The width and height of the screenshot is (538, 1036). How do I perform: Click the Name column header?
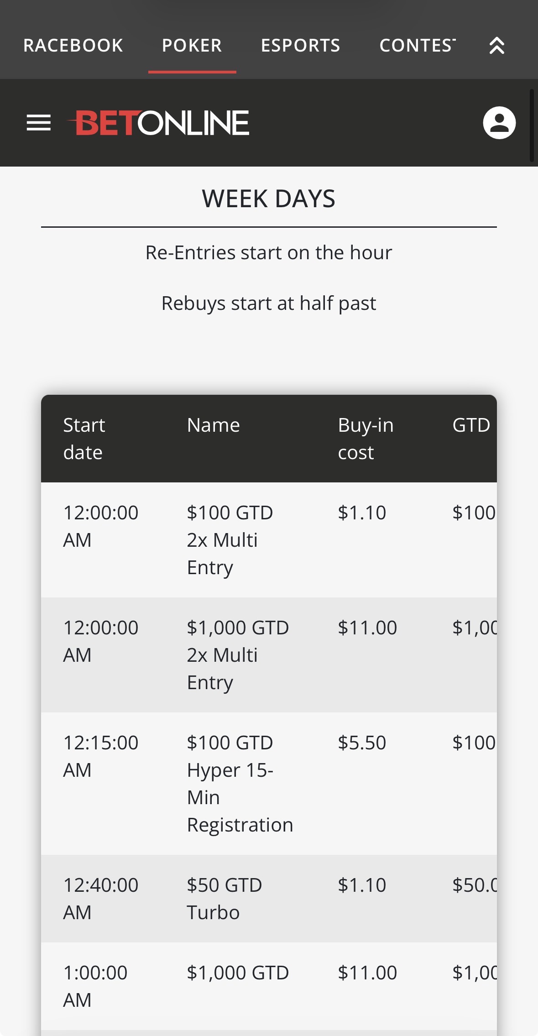click(213, 425)
